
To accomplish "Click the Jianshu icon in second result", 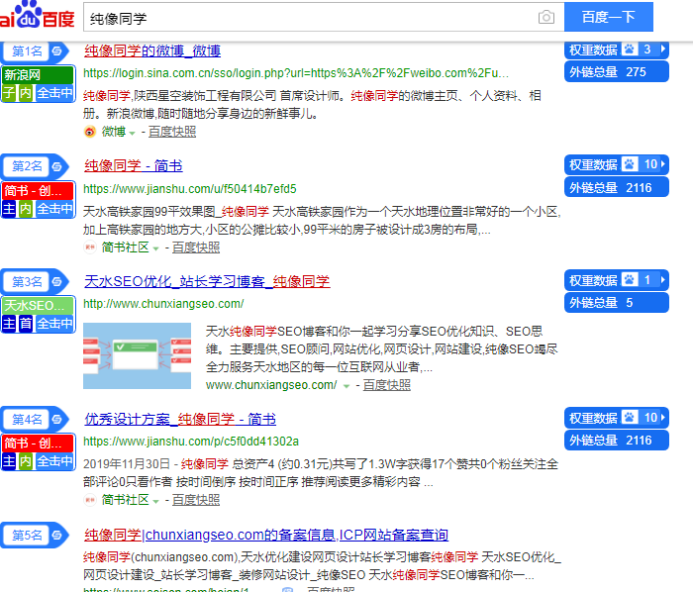I will (90, 247).
